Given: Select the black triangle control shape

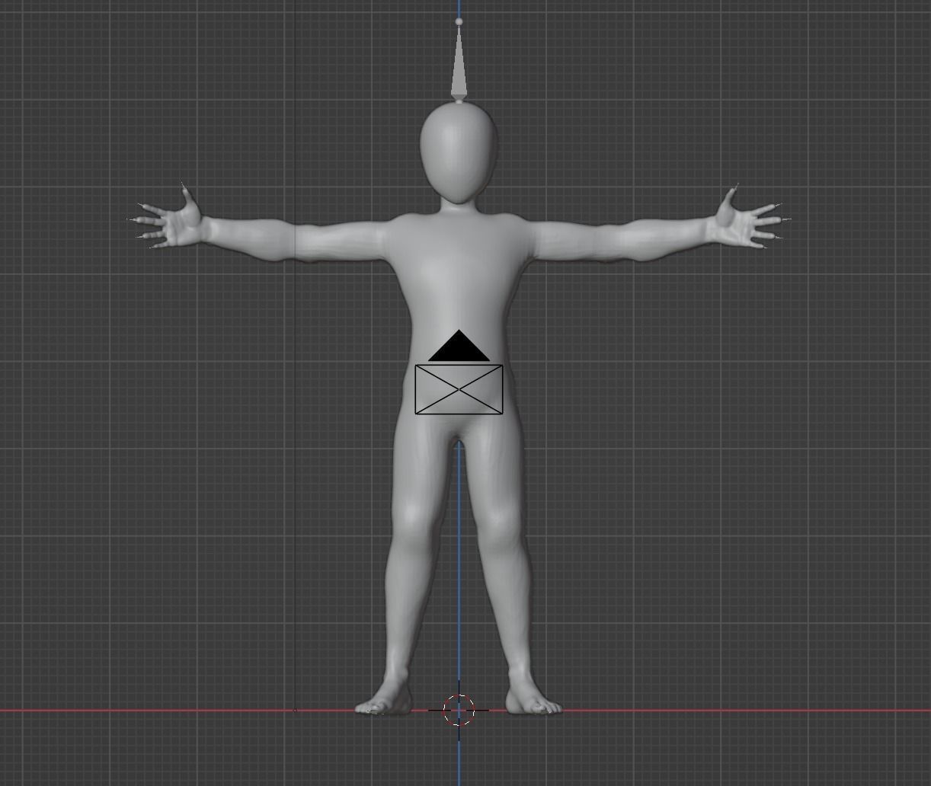Looking at the screenshot, I should pyautogui.click(x=459, y=346).
